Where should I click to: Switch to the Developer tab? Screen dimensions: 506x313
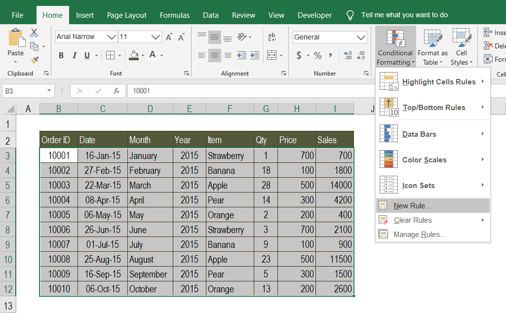(x=314, y=15)
